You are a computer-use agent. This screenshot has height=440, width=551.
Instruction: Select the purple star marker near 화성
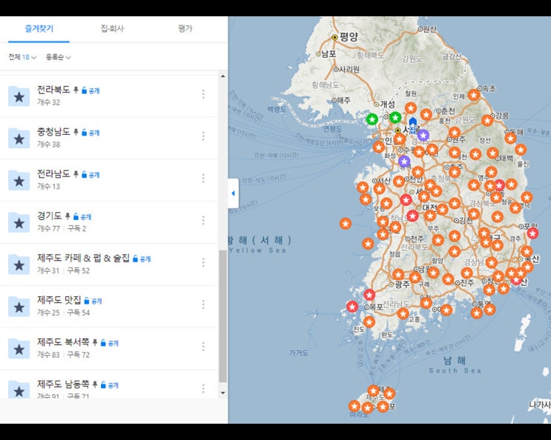pyautogui.click(x=404, y=161)
